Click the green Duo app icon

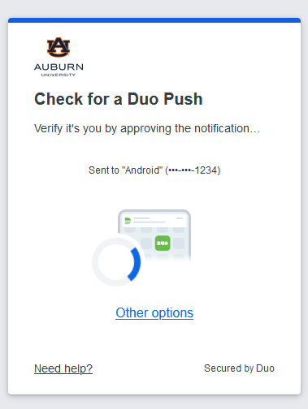(163, 243)
